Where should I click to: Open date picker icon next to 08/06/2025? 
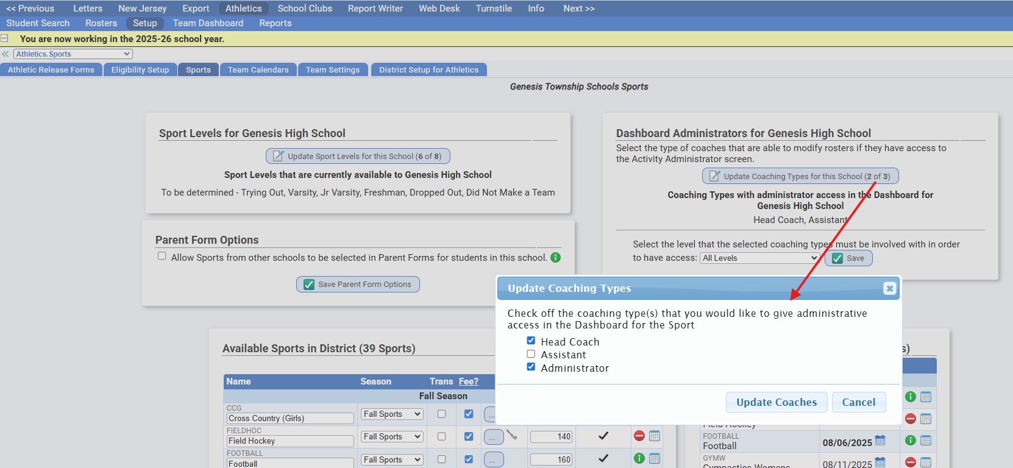click(880, 441)
